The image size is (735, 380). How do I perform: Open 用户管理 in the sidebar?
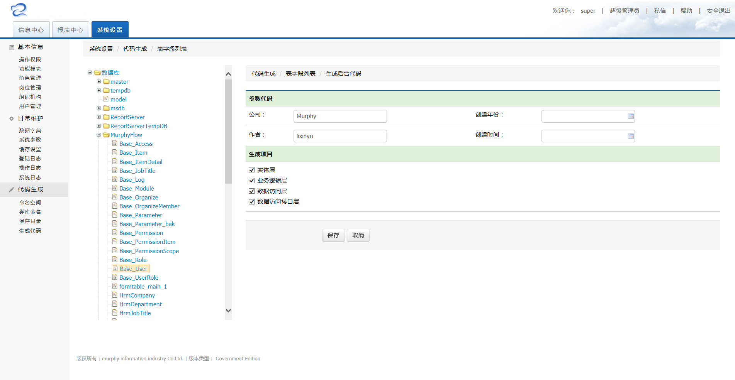30,106
